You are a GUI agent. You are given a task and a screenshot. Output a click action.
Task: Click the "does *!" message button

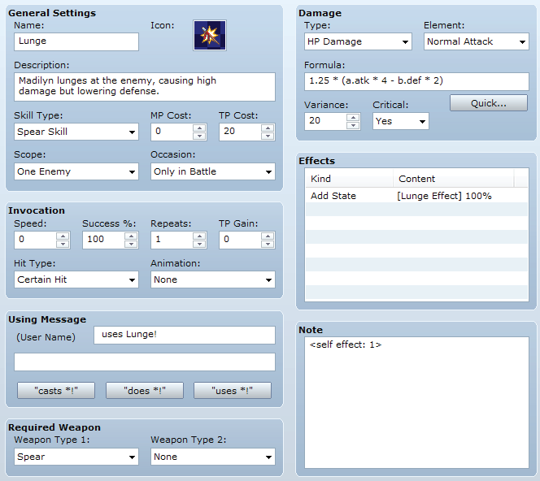click(x=145, y=391)
